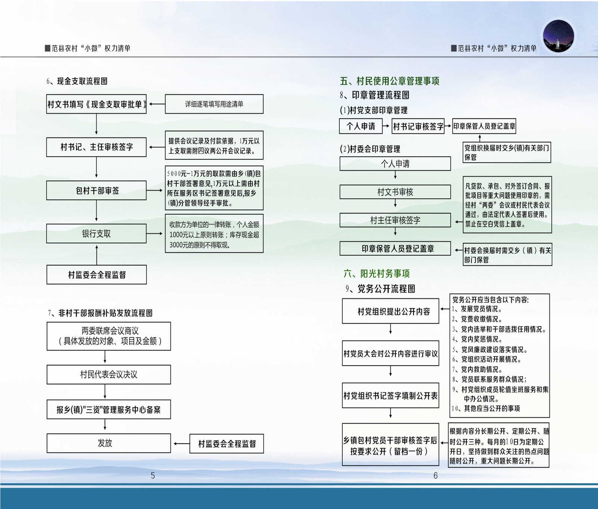Click small box 个人申请 in party branch row
This screenshot has width=598, height=509.
[361, 126]
